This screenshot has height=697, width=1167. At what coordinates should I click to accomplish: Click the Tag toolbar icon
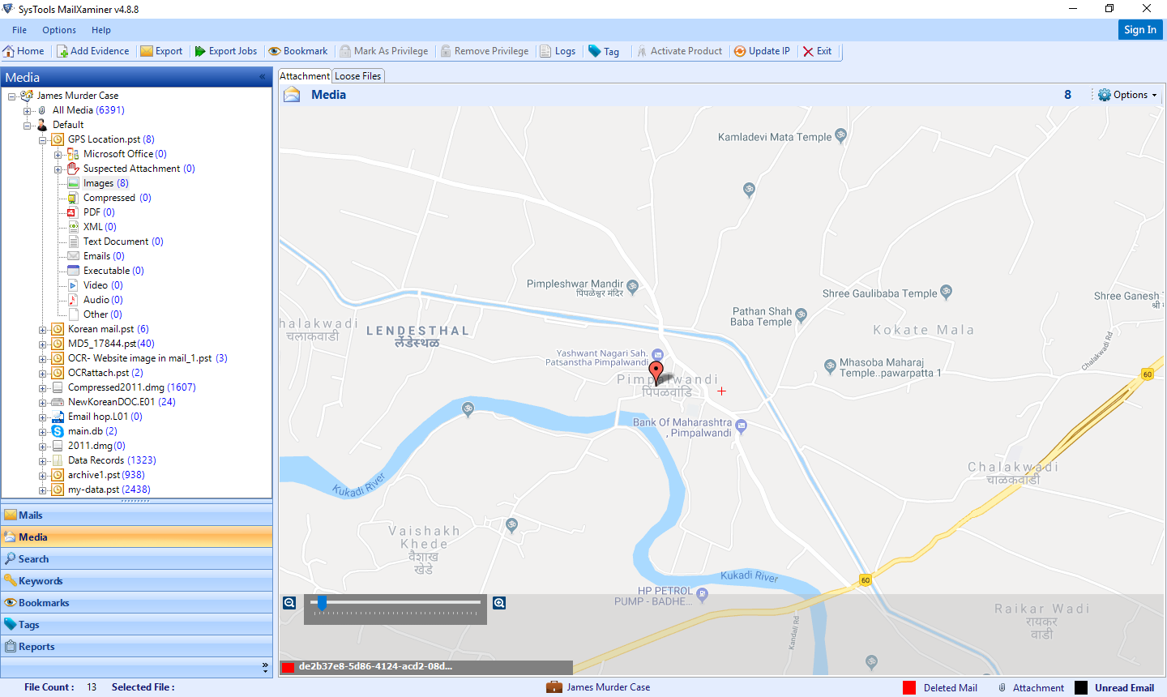[595, 51]
